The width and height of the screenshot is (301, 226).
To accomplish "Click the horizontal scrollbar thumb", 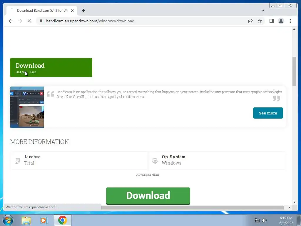I will [x=192, y=207].
